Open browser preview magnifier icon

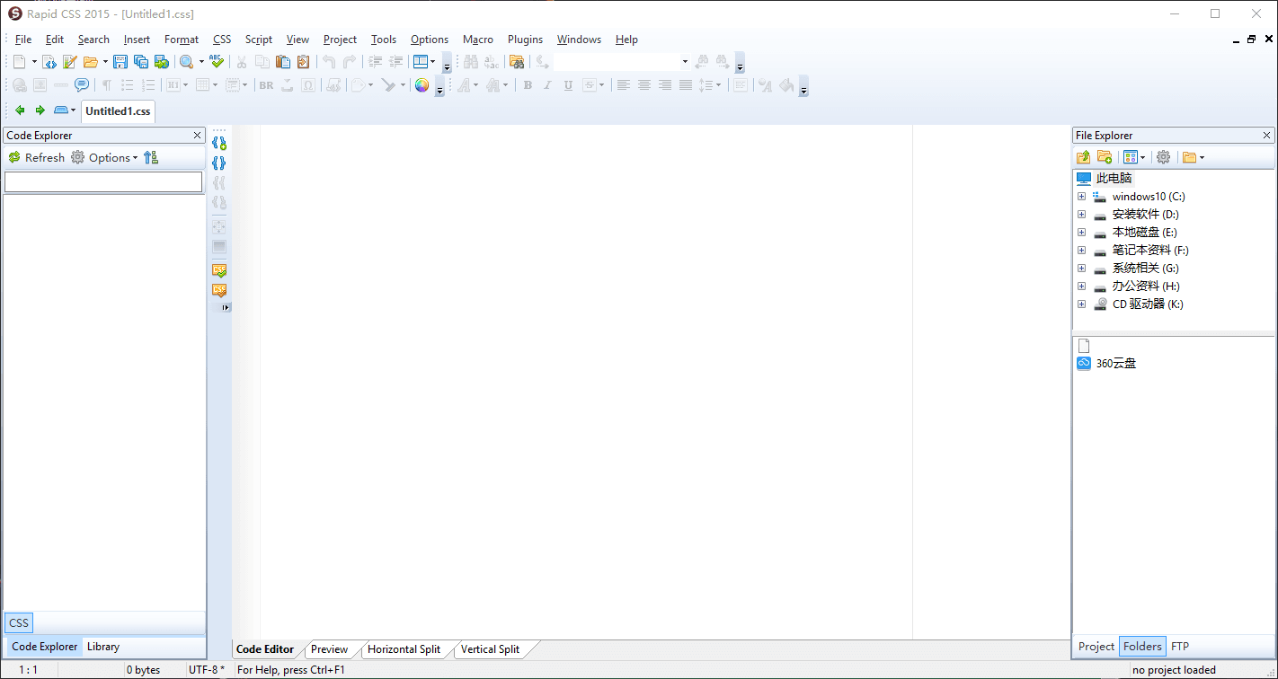(x=186, y=62)
